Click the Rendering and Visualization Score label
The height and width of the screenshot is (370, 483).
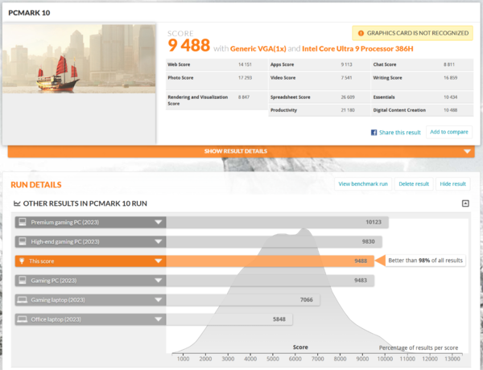(x=198, y=101)
